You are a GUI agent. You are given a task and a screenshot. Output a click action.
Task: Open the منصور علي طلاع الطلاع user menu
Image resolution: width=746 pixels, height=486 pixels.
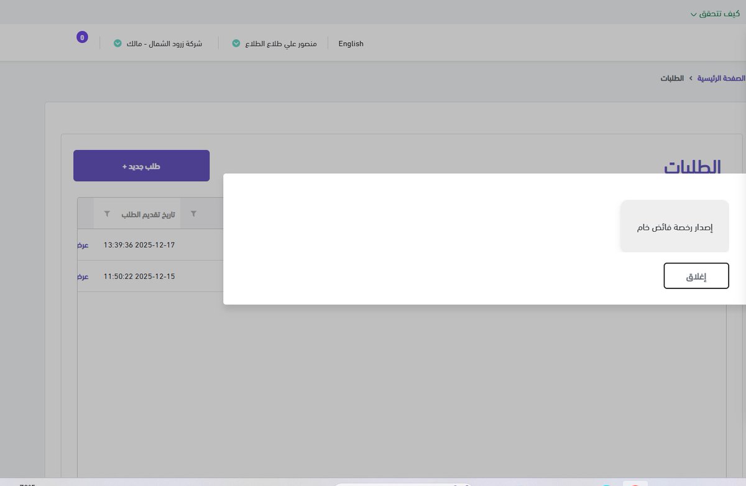[x=274, y=44]
